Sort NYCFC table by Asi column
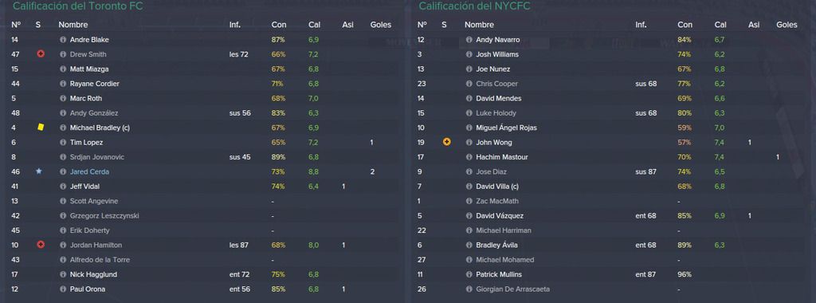Viewport: 816px width, 303px height. click(754, 25)
